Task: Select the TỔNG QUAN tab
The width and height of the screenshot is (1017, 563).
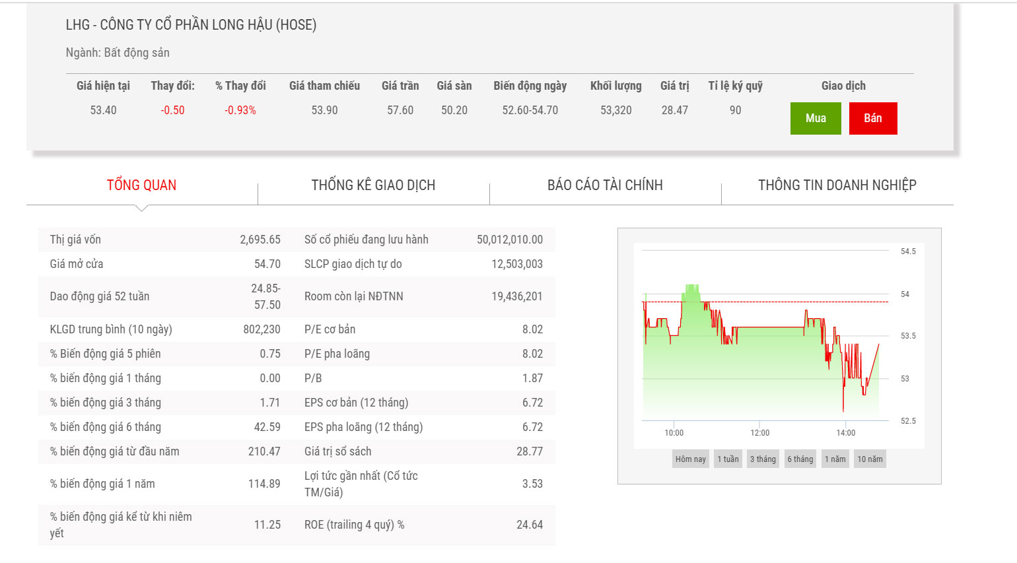Action: 141,185
